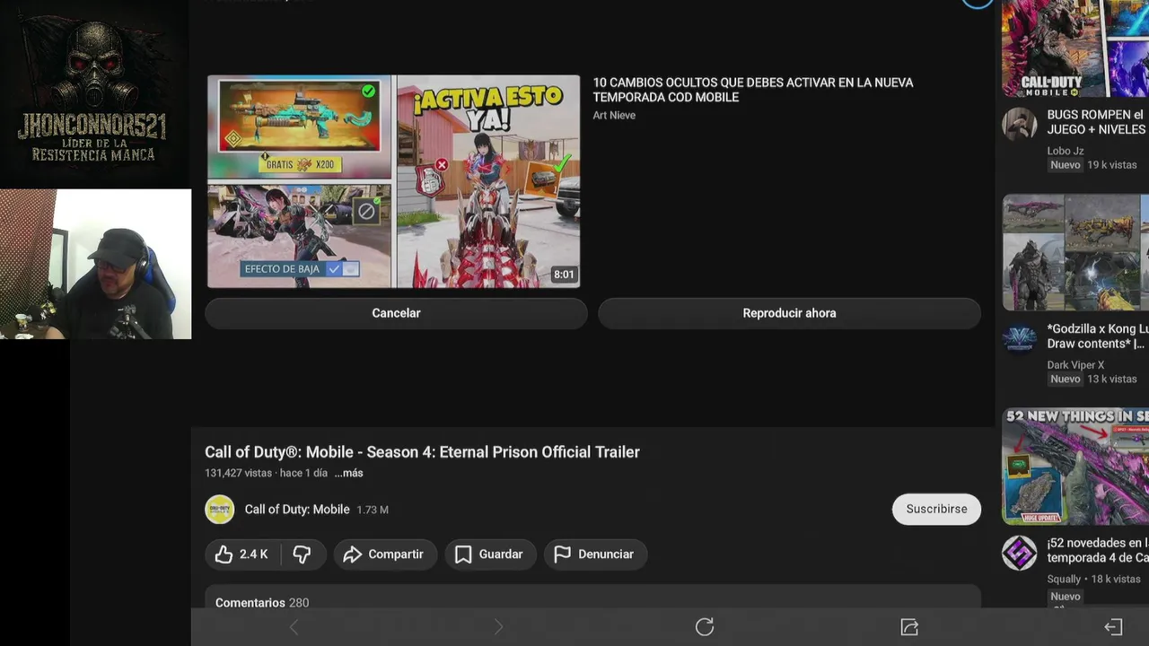Go forward with bottom bar right arrow
This screenshot has width=1149, height=646.
pyautogui.click(x=499, y=627)
